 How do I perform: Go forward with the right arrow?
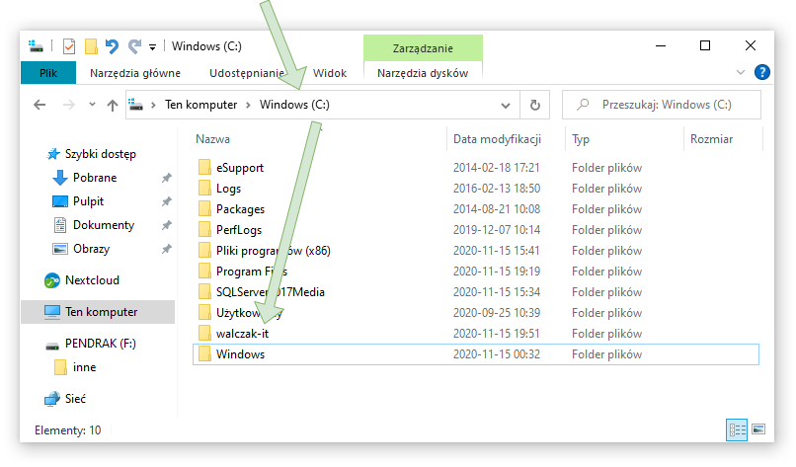tap(68, 105)
